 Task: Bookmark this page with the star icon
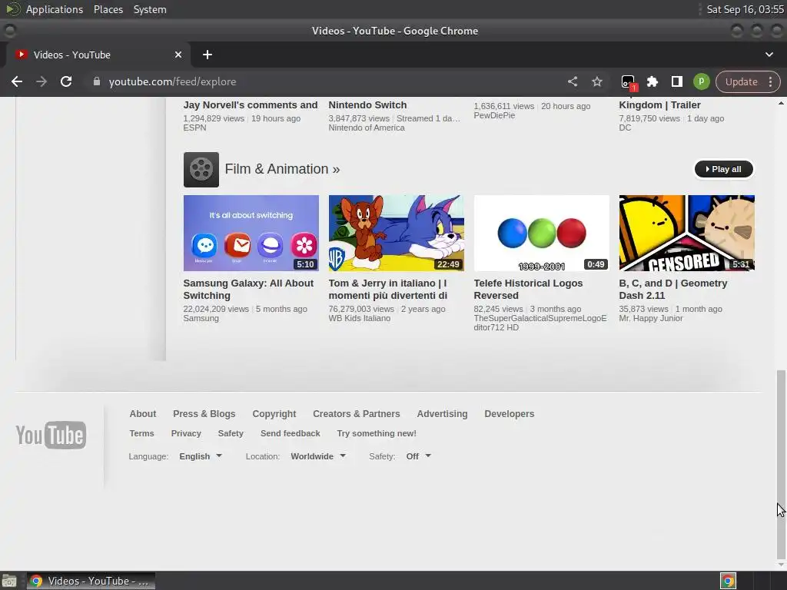pos(596,81)
